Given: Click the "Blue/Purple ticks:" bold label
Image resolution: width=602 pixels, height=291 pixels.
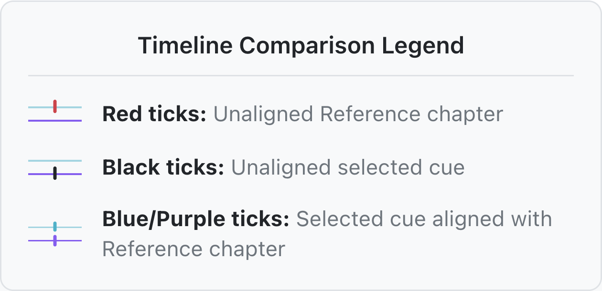Looking at the screenshot, I should 196,219.
